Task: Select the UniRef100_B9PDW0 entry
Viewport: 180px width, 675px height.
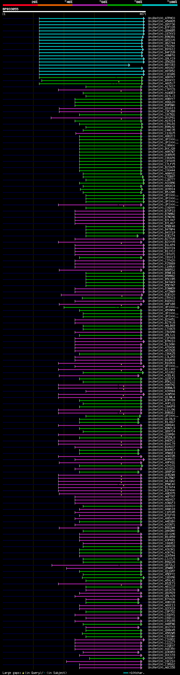Action: click(x=161, y=105)
